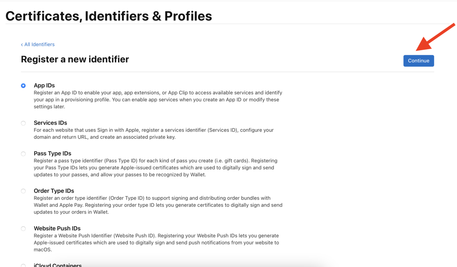Click the Services IDs heading label
The height and width of the screenshot is (267, 457).
coord(50,123)
